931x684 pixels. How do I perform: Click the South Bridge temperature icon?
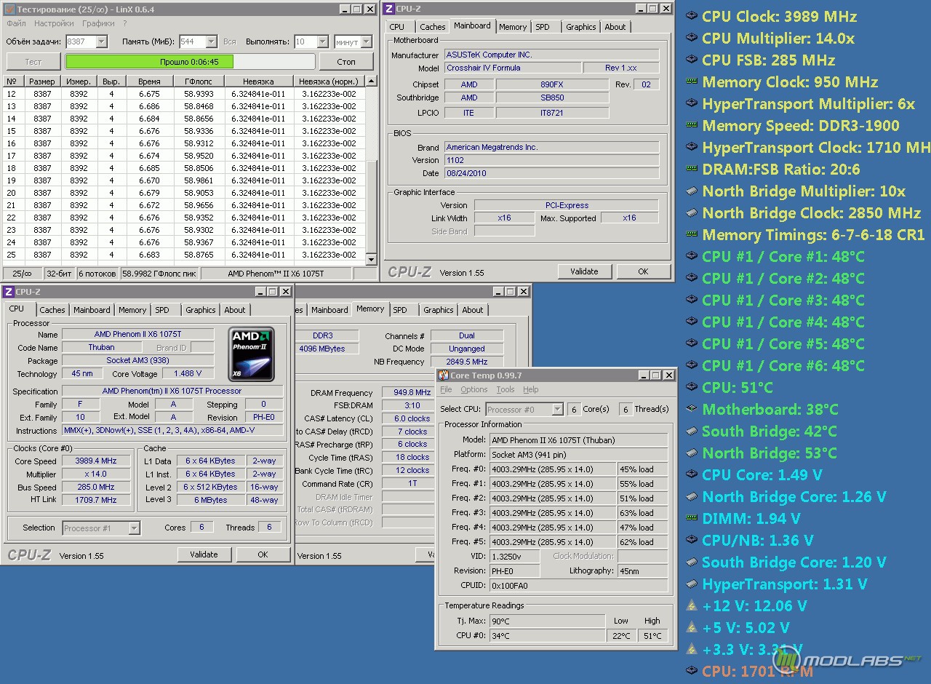692,432
